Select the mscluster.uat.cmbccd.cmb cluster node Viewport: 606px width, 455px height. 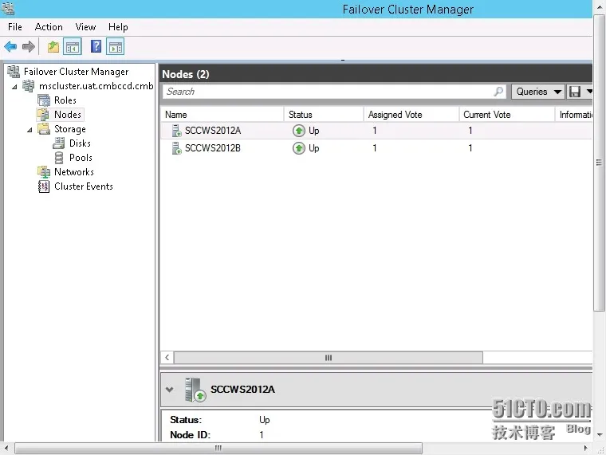(96, 86)
